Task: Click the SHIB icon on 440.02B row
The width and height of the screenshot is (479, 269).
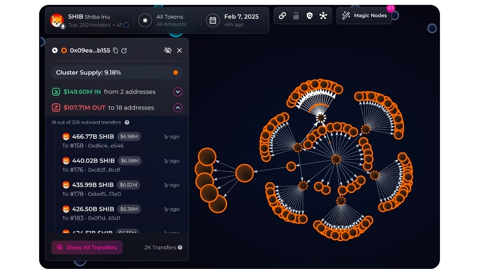Action: click(x=66, y=160)
